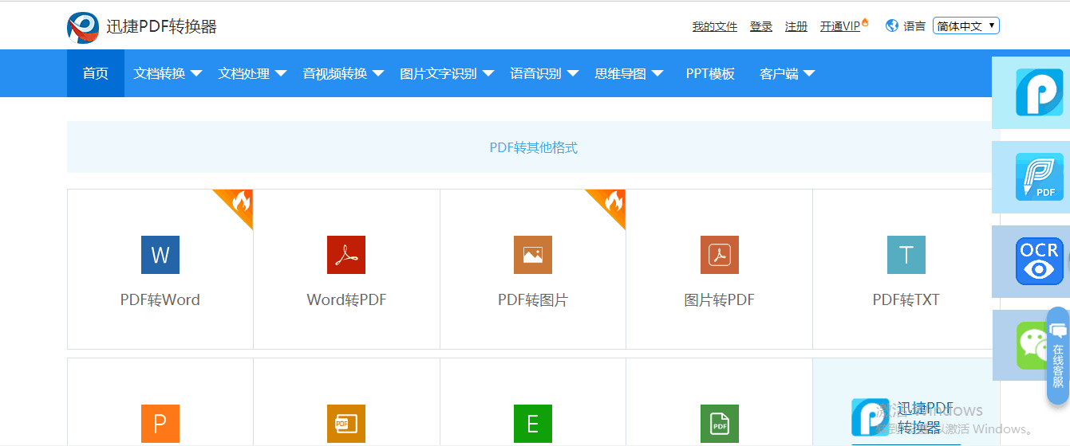Screen dimensions: 1070x446
Task: Click the green PDF file icon
Action: (x=720, y=424)
